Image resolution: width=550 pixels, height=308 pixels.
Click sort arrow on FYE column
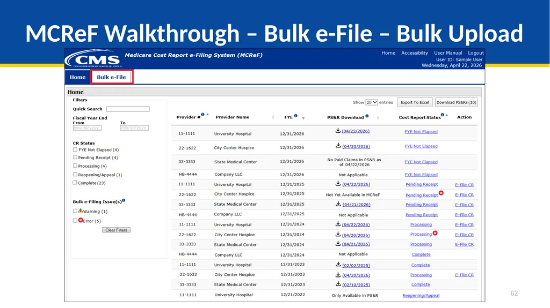(x=303, y=118)
